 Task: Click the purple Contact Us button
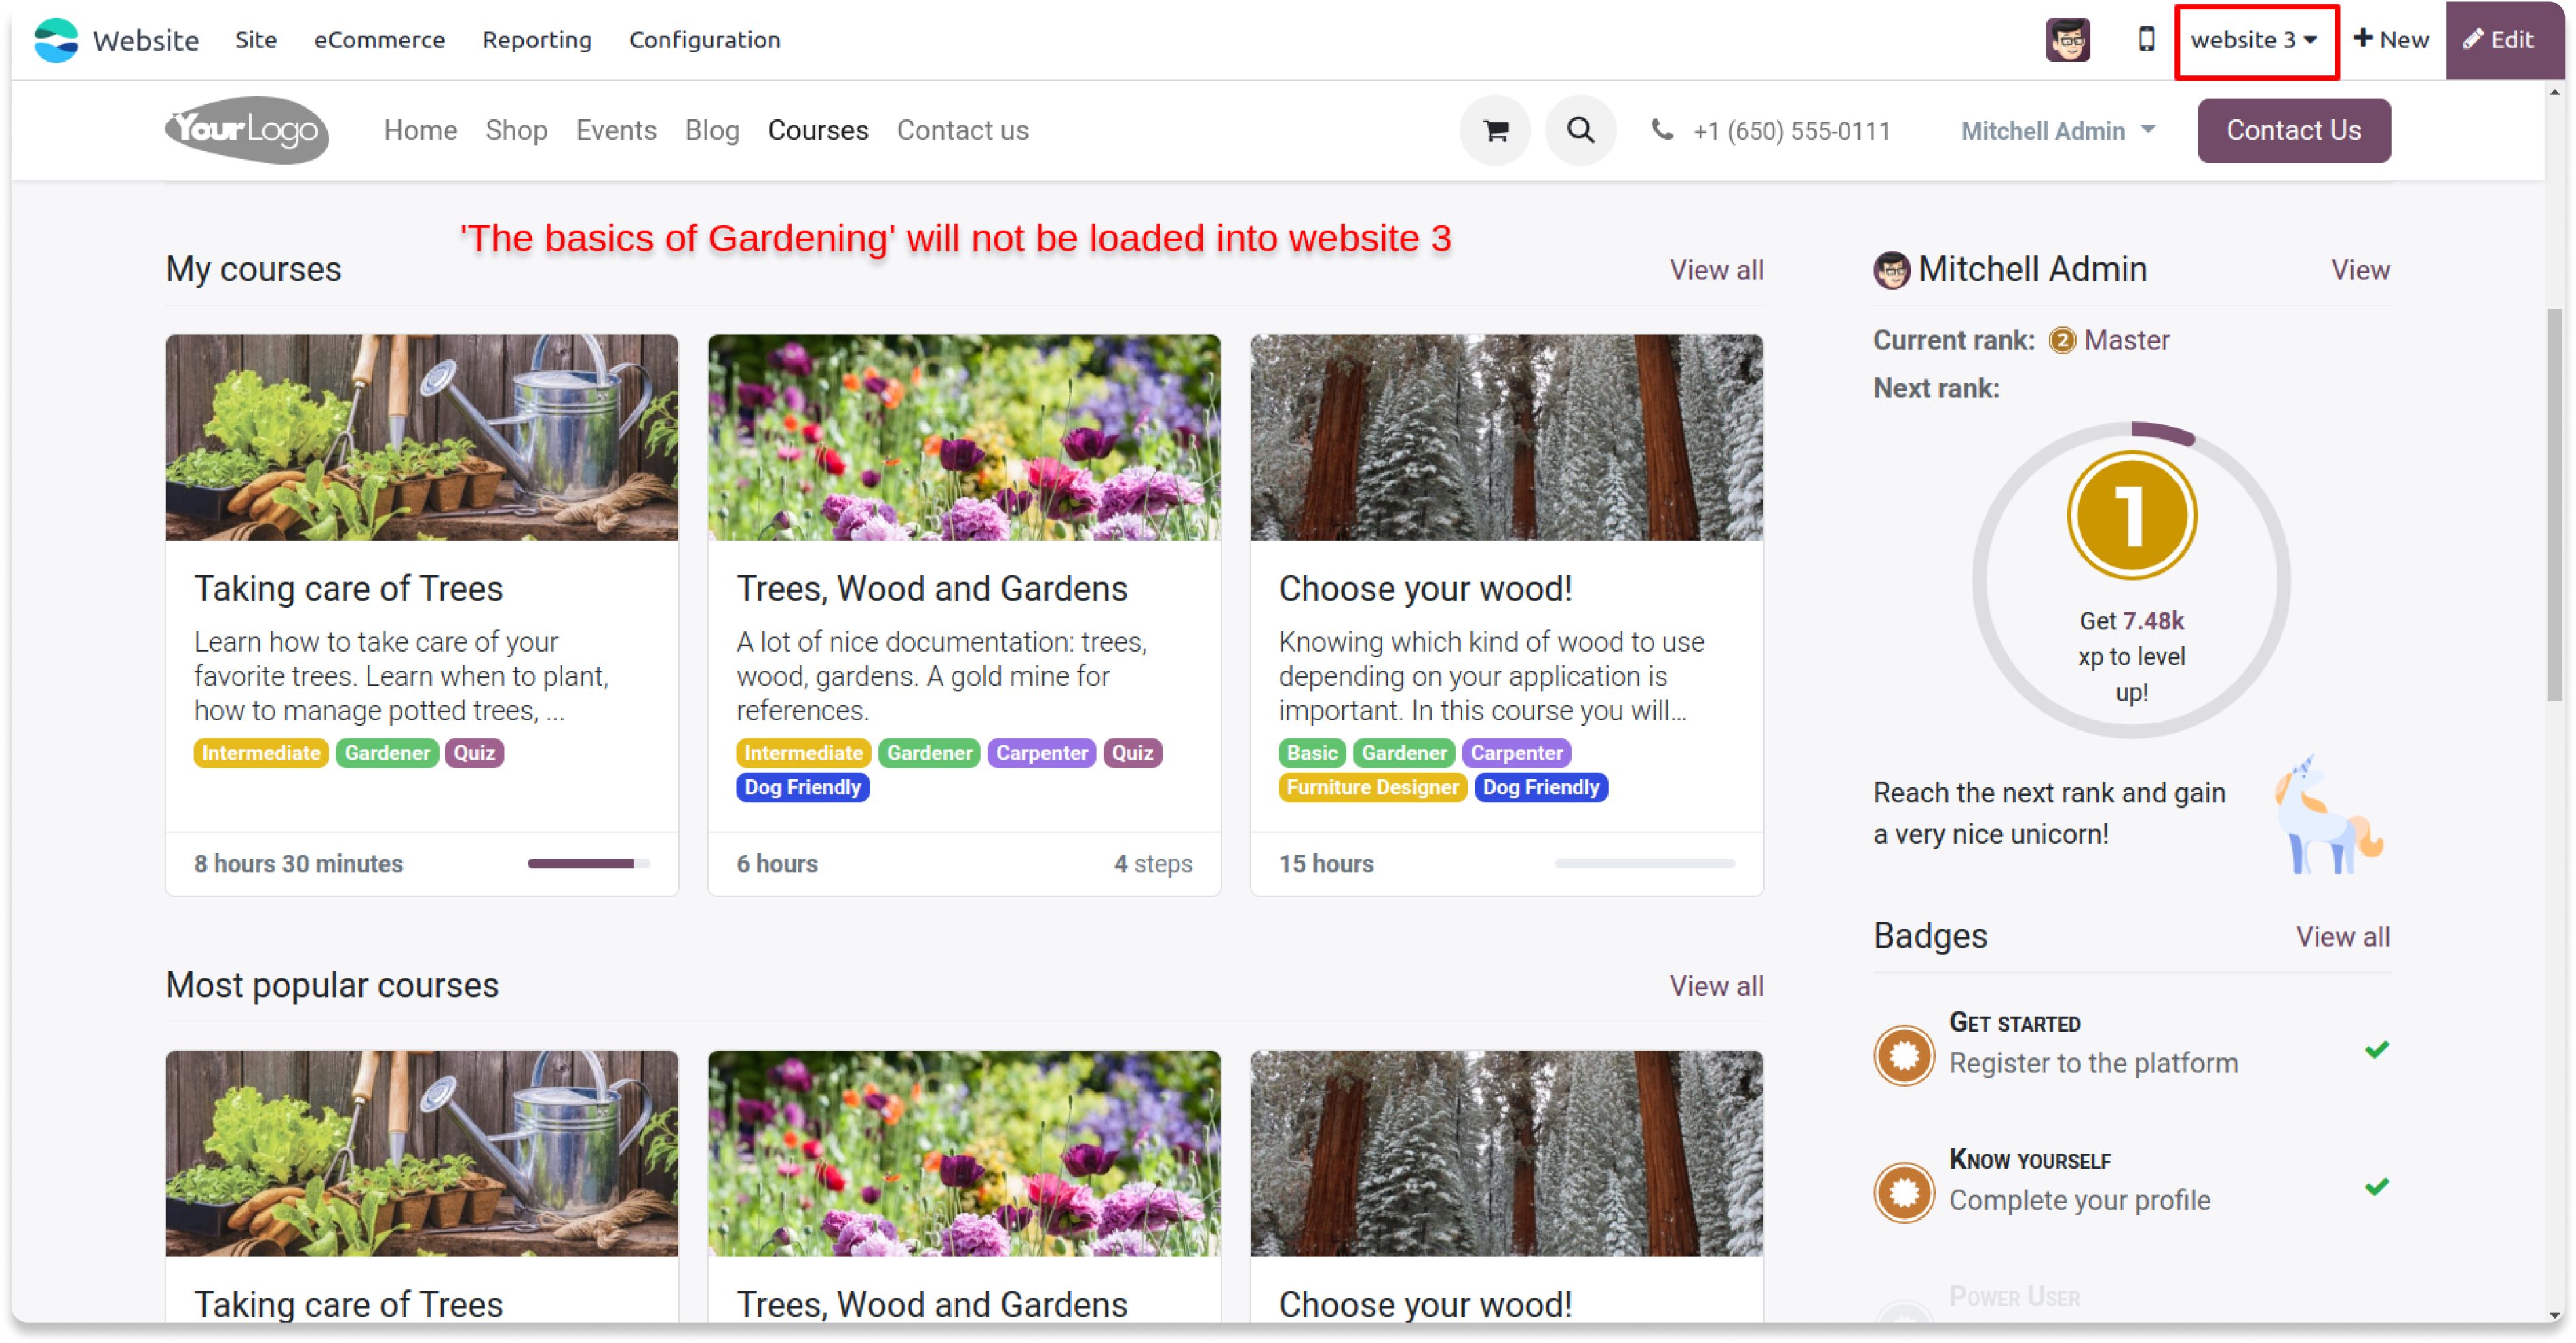pyautogui.click(x=2293, y=131)
